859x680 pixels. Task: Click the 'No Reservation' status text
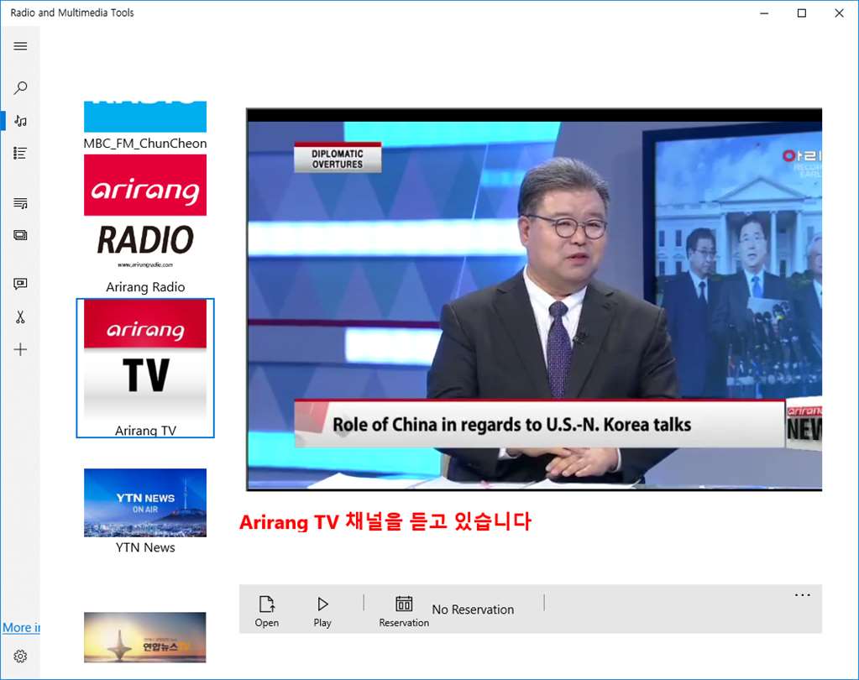pos(473,609)
